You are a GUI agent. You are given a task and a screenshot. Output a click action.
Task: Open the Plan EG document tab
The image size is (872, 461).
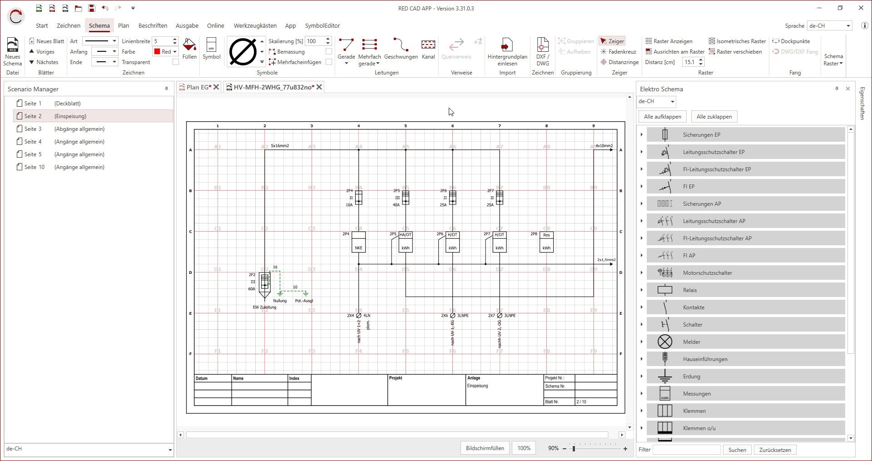196,86
